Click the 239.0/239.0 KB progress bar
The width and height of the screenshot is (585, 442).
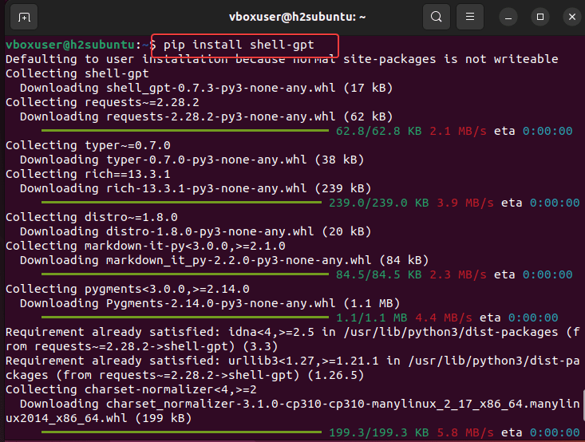coord(181,202)
